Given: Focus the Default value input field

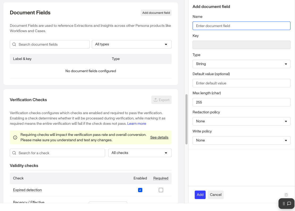Looking at the screenshot, I should [241, 83].
